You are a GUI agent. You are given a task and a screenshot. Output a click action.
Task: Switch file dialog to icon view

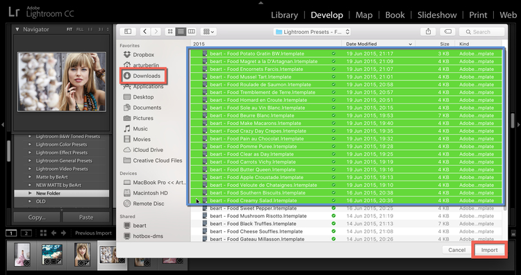[x=170, y=31]
